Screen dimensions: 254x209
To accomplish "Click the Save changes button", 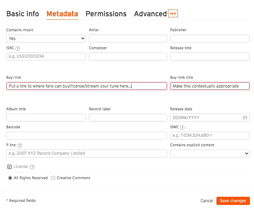I will tap(233, 201).
